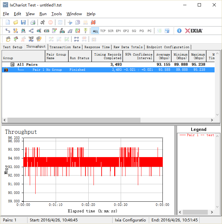Toggle the SCR filter button
Image resolution: width=222 pixels, height=224 pixels.
click(x=111, y=31)
